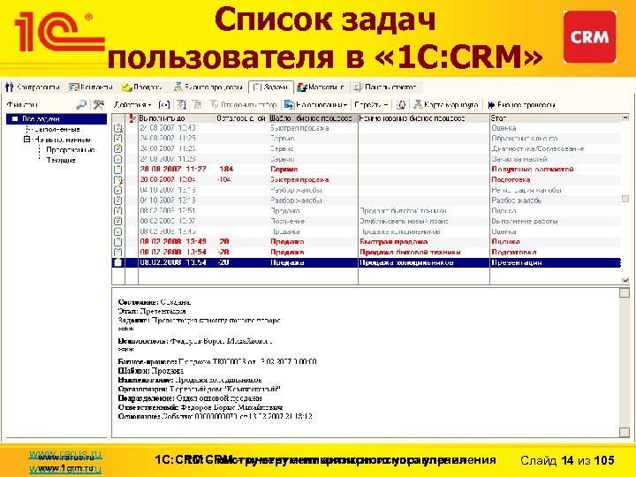Sort by Осталось дней column header

click(241, 118)
